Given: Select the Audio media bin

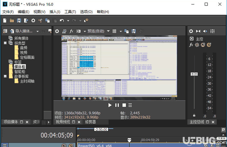Looking at the screenshot, I should (24, 48).
